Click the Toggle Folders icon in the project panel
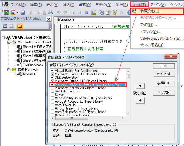This screenshot has width=184, height=146. pos(19,26)
